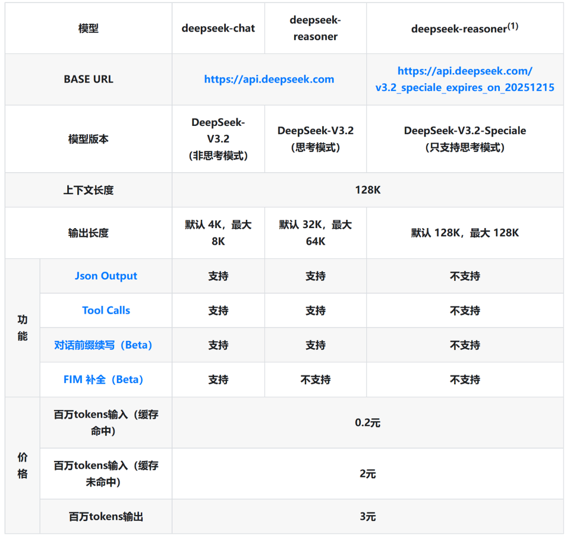The height and width of the screenshot is (537, 567).
Task: Select the 0.2元 price value
Action: pyautogui.click(x=368, y=422)
